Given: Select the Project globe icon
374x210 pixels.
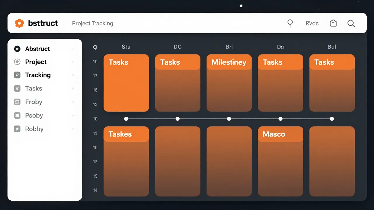Looking at the screenshot, I should (17, 62).
